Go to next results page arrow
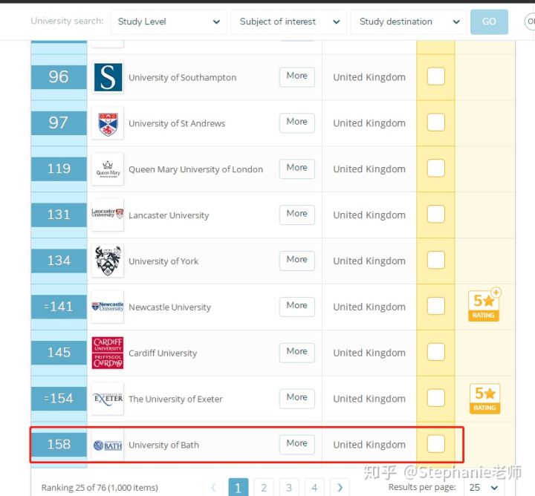Viewport: 535px width, 496px height. coord(340,488)
